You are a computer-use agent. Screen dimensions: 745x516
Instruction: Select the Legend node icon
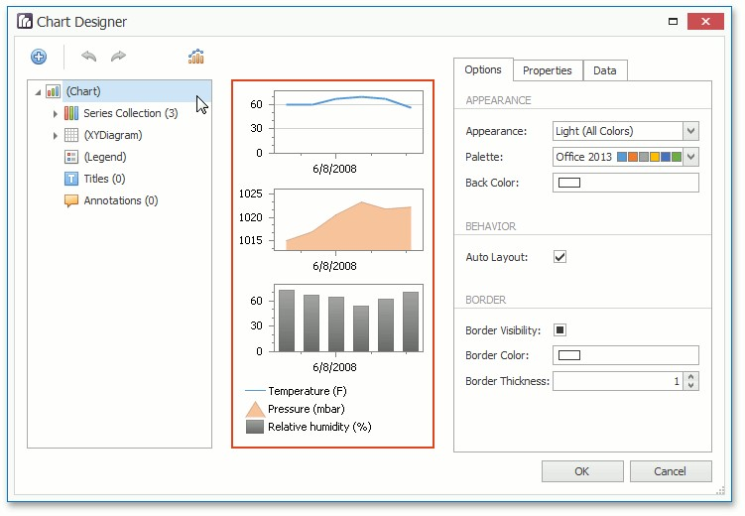coord(71,157)
